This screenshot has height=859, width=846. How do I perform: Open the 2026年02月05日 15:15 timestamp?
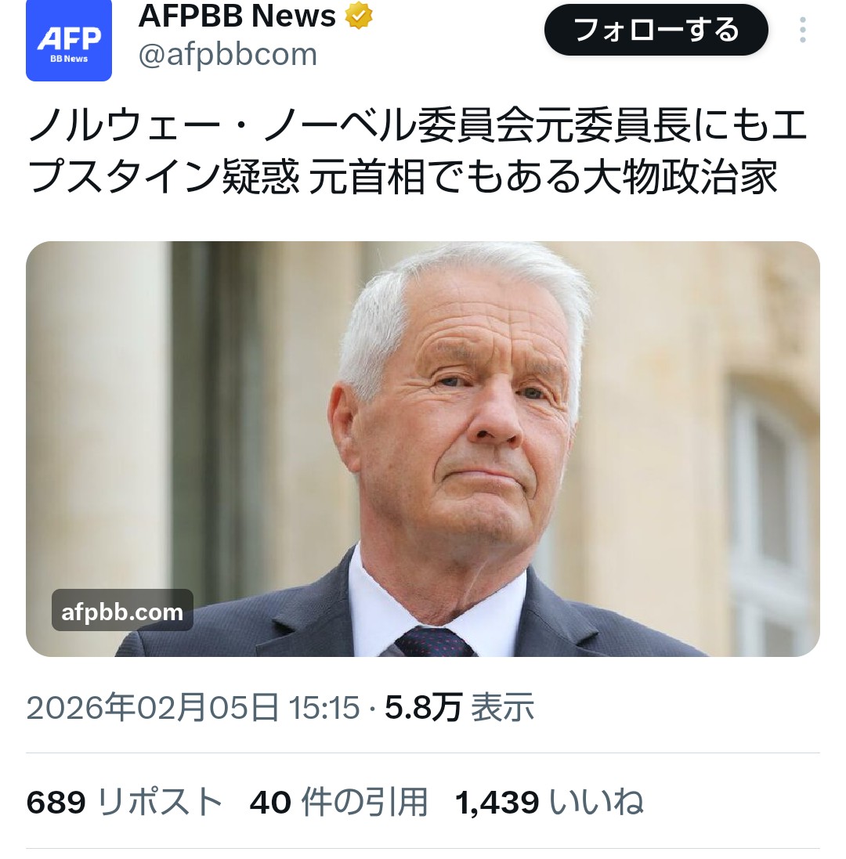pyautogui.click(x=193, y=707)
